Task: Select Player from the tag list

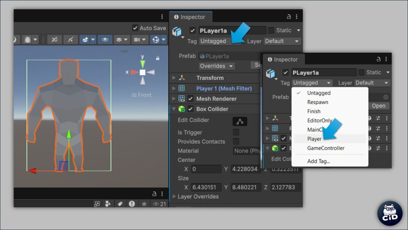Action: (314, 139)
